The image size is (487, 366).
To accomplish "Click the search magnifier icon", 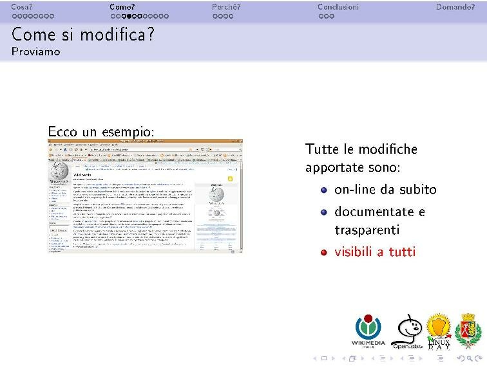I will 470,358.
